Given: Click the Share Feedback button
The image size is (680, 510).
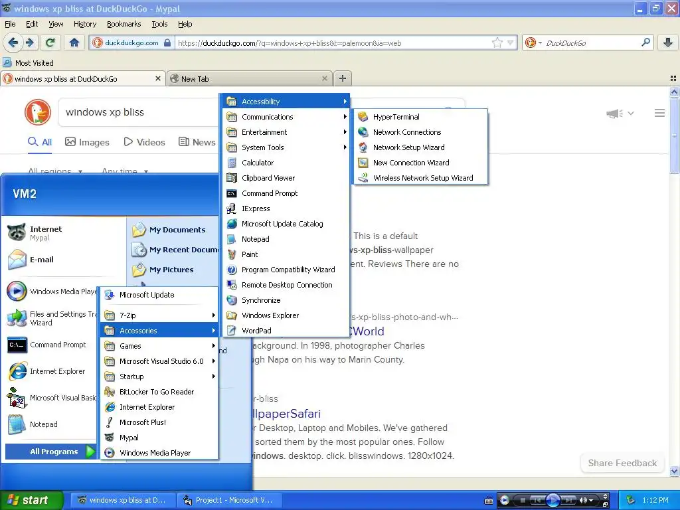Looking at the screenshot, I should pos(622,463).
